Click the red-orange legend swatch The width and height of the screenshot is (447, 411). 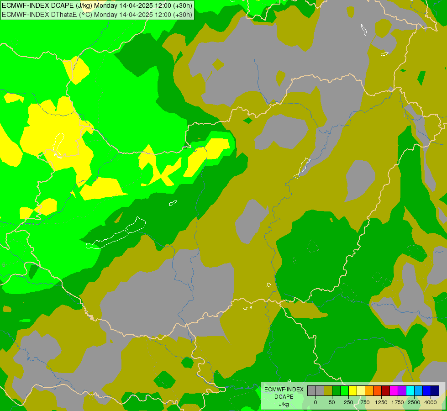[378, 390]
